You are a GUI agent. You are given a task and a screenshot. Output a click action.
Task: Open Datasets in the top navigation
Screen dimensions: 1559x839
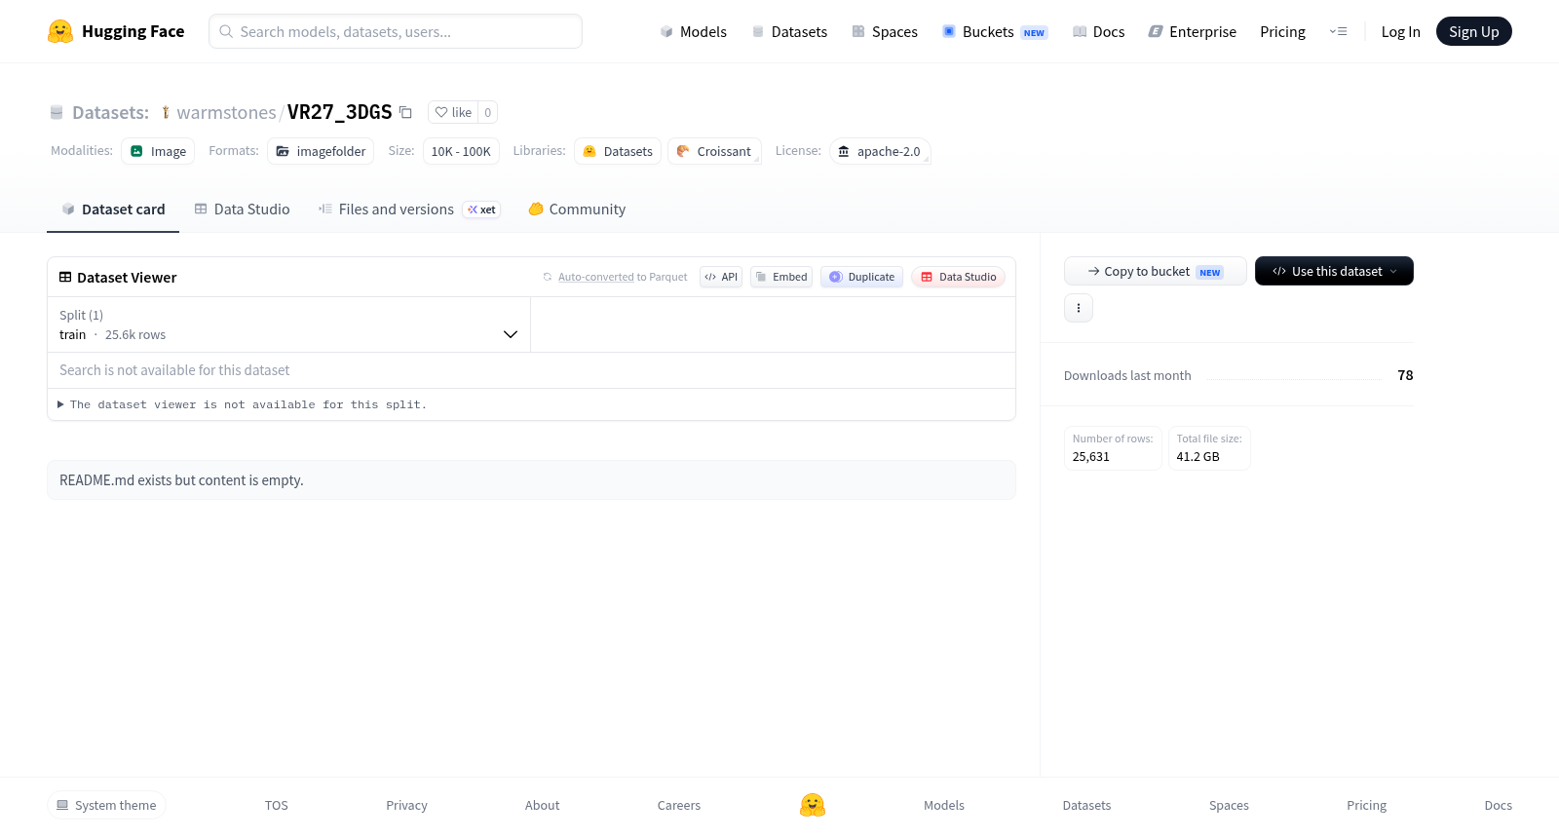pos(789,31)
